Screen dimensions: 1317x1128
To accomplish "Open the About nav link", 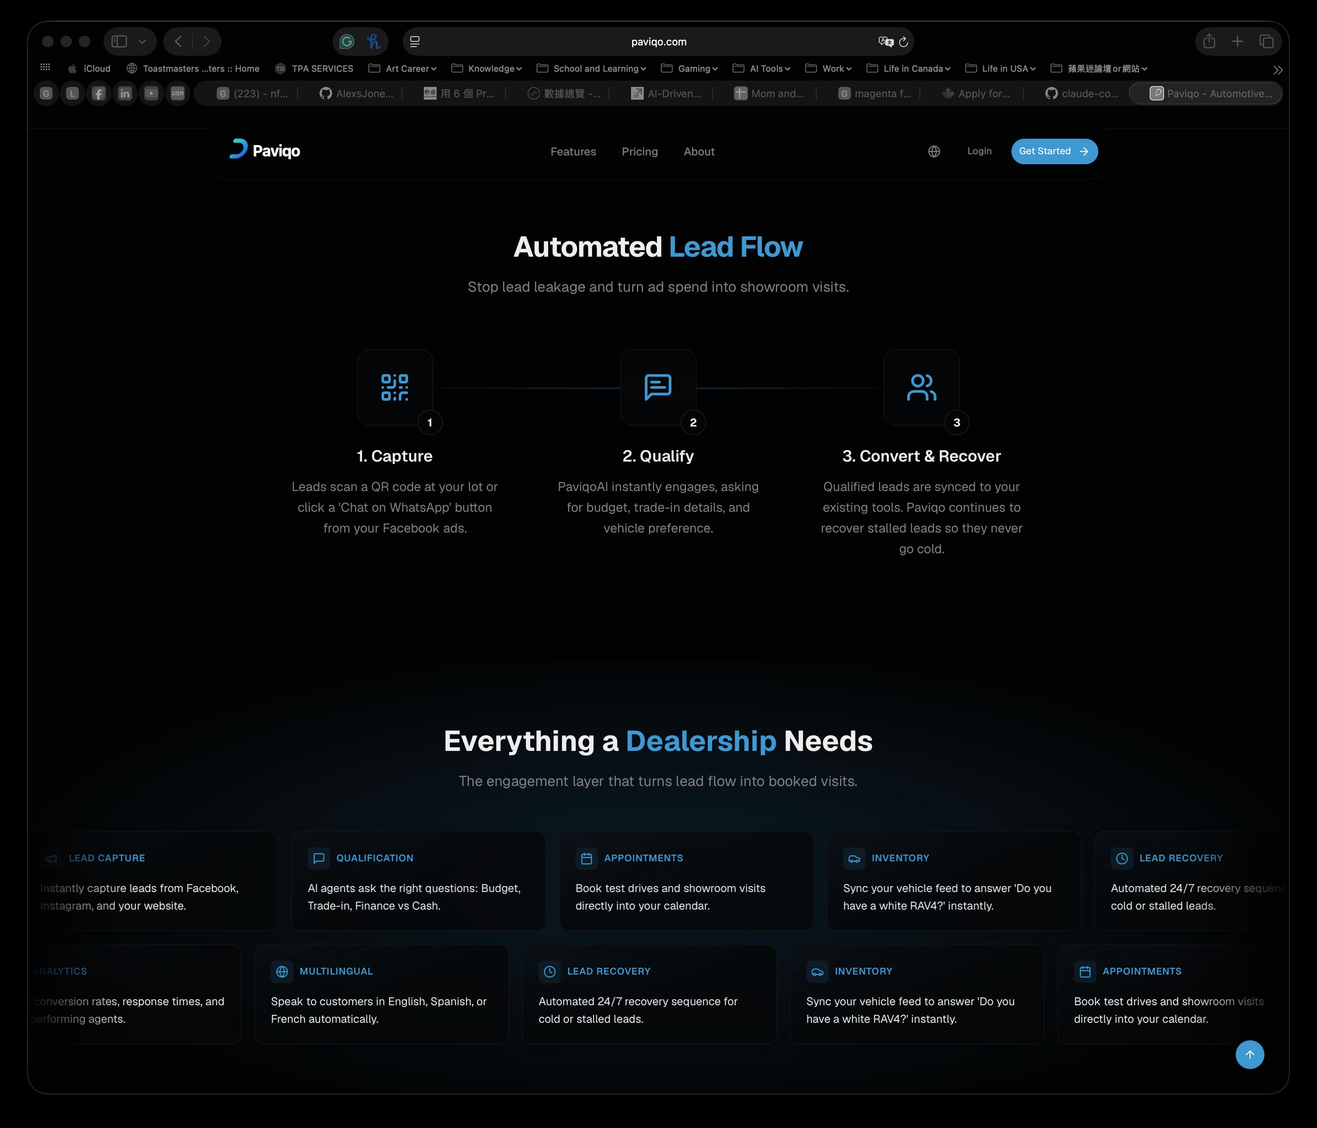I will tap(699, 151).
